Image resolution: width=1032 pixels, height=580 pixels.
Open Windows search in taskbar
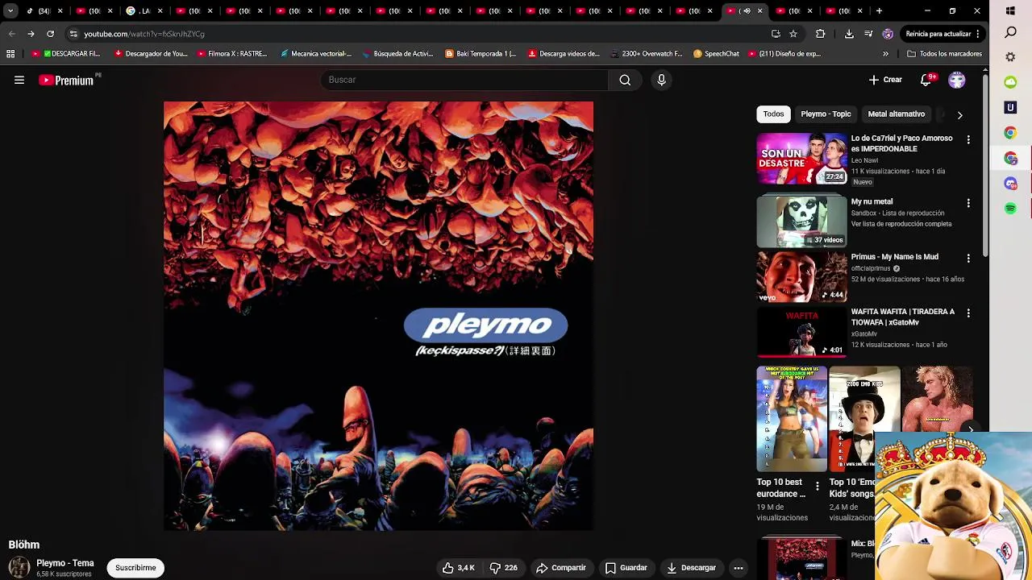click(1010, 32)
